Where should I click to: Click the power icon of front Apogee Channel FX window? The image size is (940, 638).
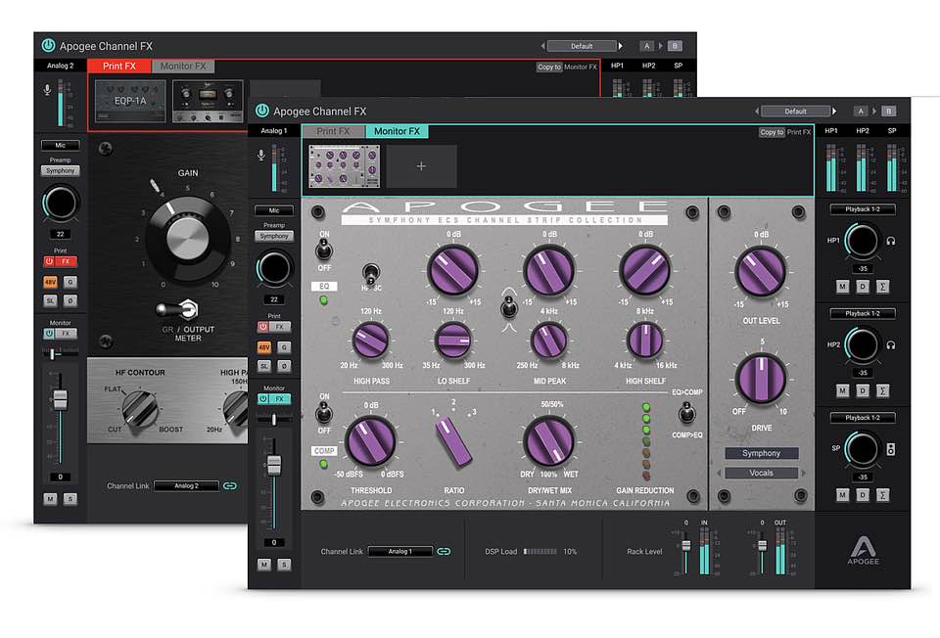(262, 111)
